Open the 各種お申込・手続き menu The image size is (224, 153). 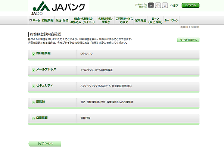coord(105,20)
